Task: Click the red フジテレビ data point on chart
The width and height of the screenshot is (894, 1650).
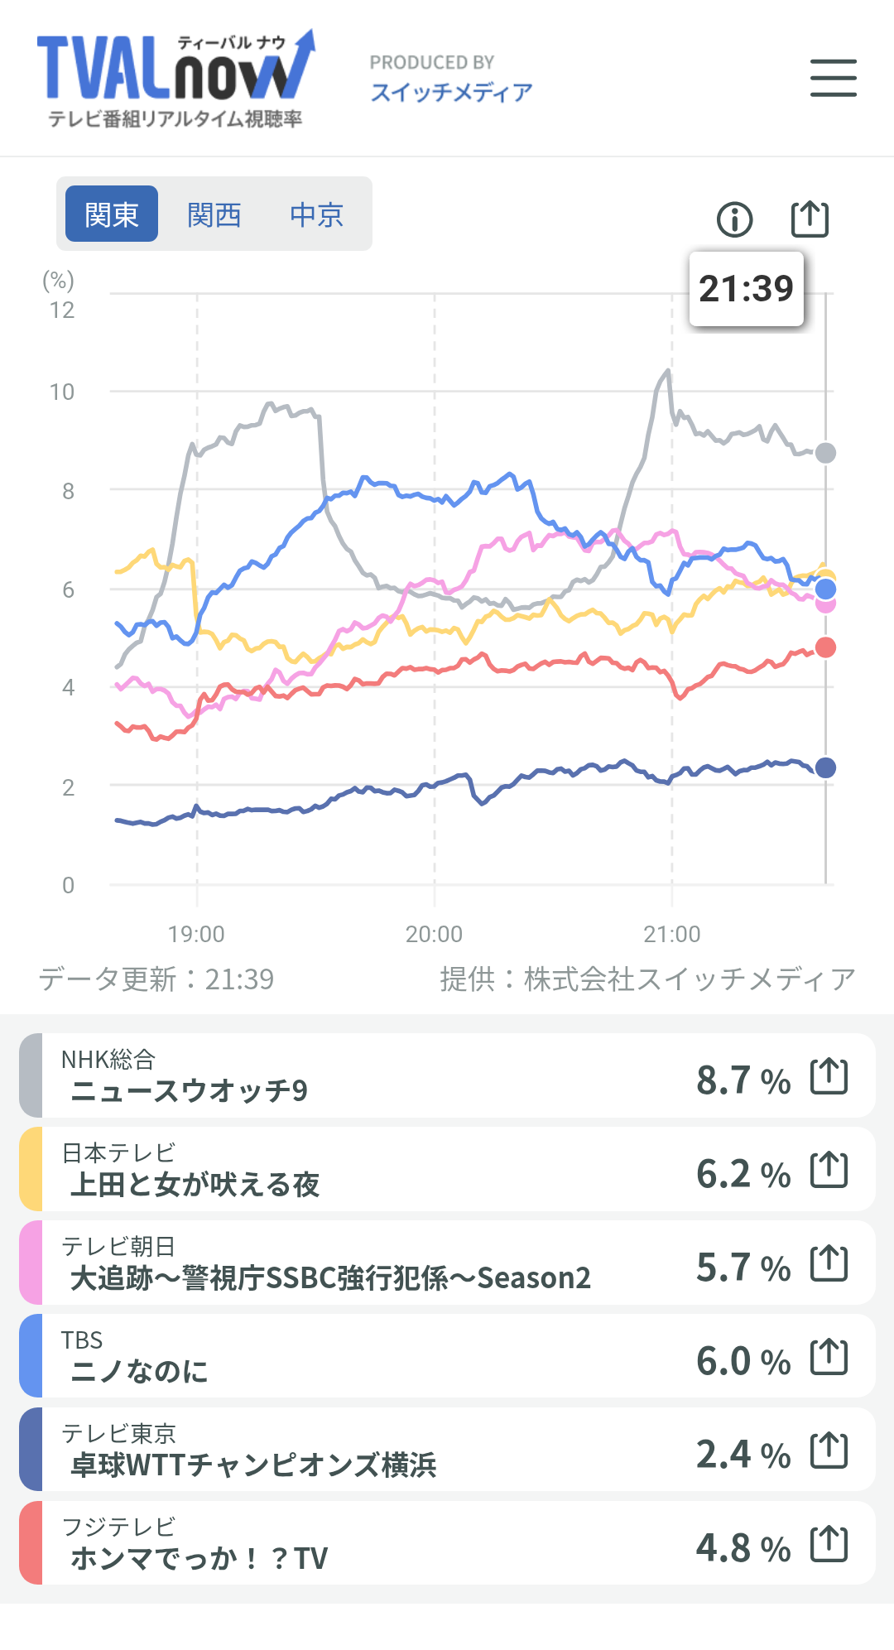Action: [x=825, y=647]
